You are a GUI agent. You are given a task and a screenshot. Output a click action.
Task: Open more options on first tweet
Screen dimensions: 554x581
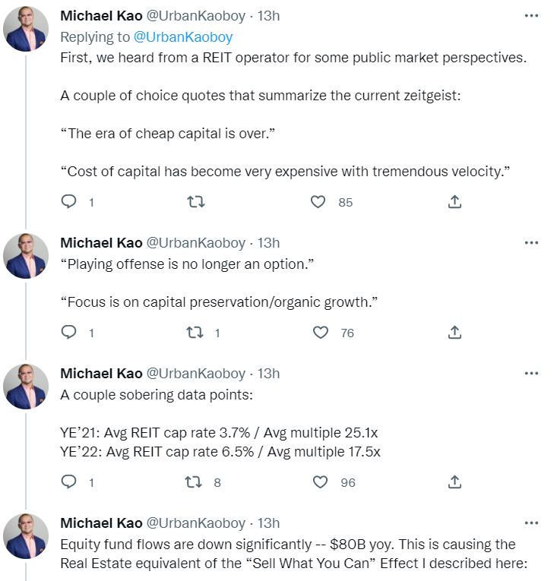click(531, 15)
